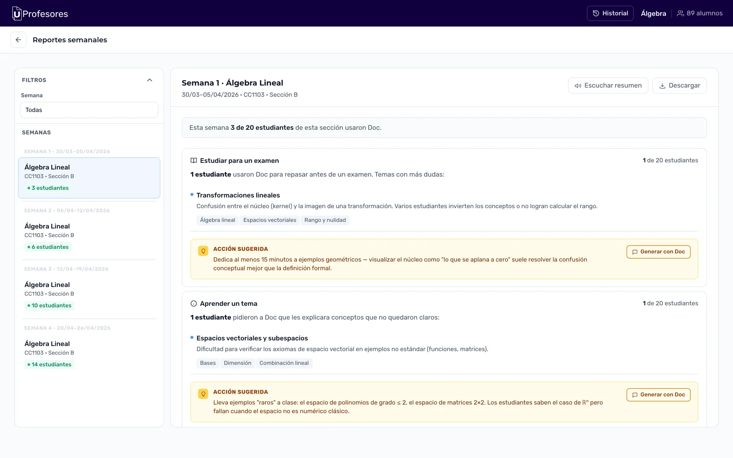
Task: Click the 'SEMANA 4 · 20/04–26/04/2026' label
Action: tap(67, 328)
